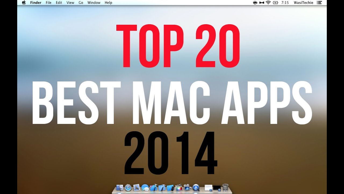Open the WasiTechie user account menu

303,3
